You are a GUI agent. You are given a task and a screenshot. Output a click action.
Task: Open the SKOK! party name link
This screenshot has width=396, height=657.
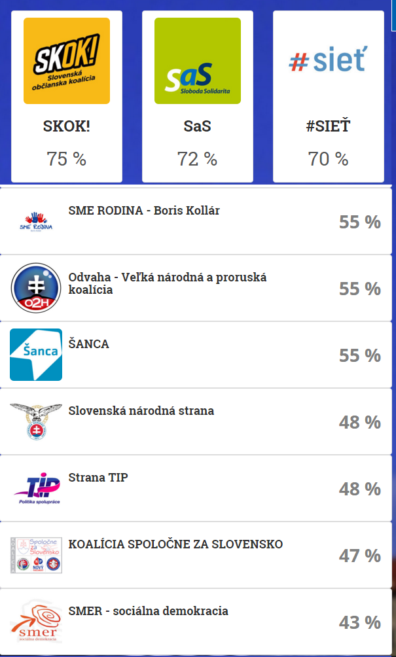[66, 126]
